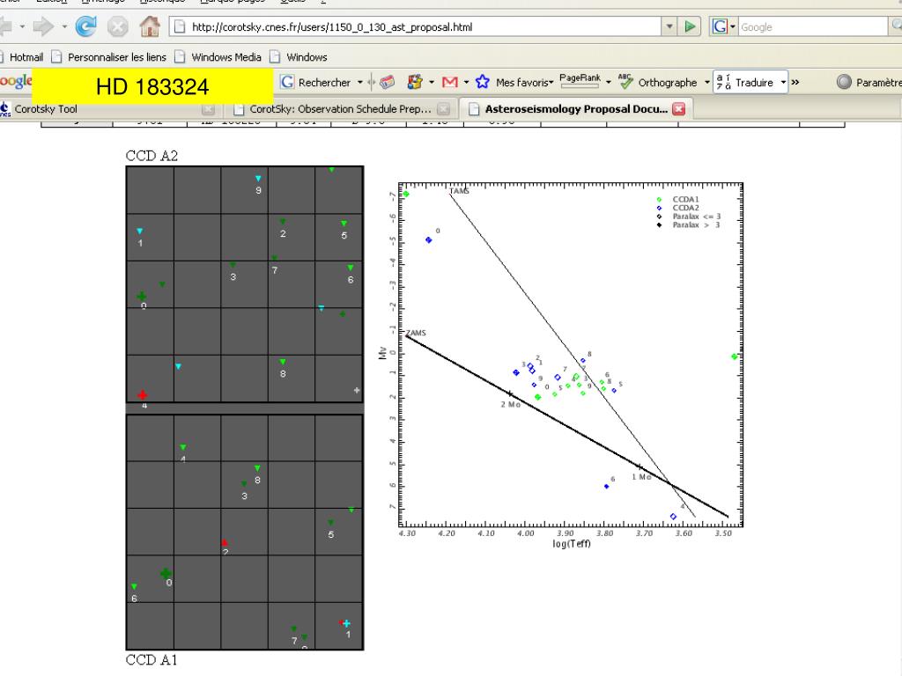
Task: Click the red cross star in CCD A2
Action: point(142,395)
